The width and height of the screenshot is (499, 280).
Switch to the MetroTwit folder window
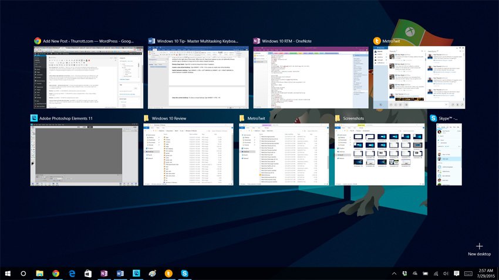pos(284,155)
